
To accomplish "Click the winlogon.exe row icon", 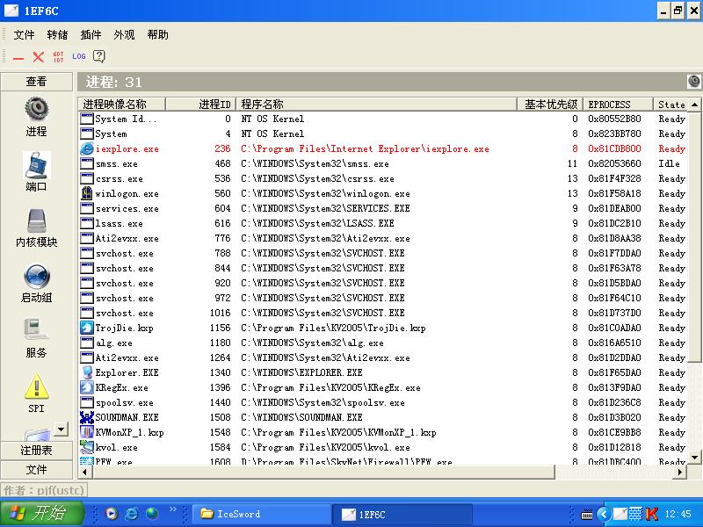I will point(86,193).
